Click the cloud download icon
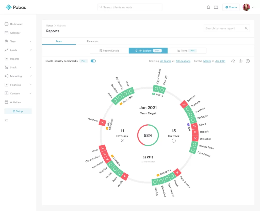Viewport: 260px width, 211px height. coord(233,61)
